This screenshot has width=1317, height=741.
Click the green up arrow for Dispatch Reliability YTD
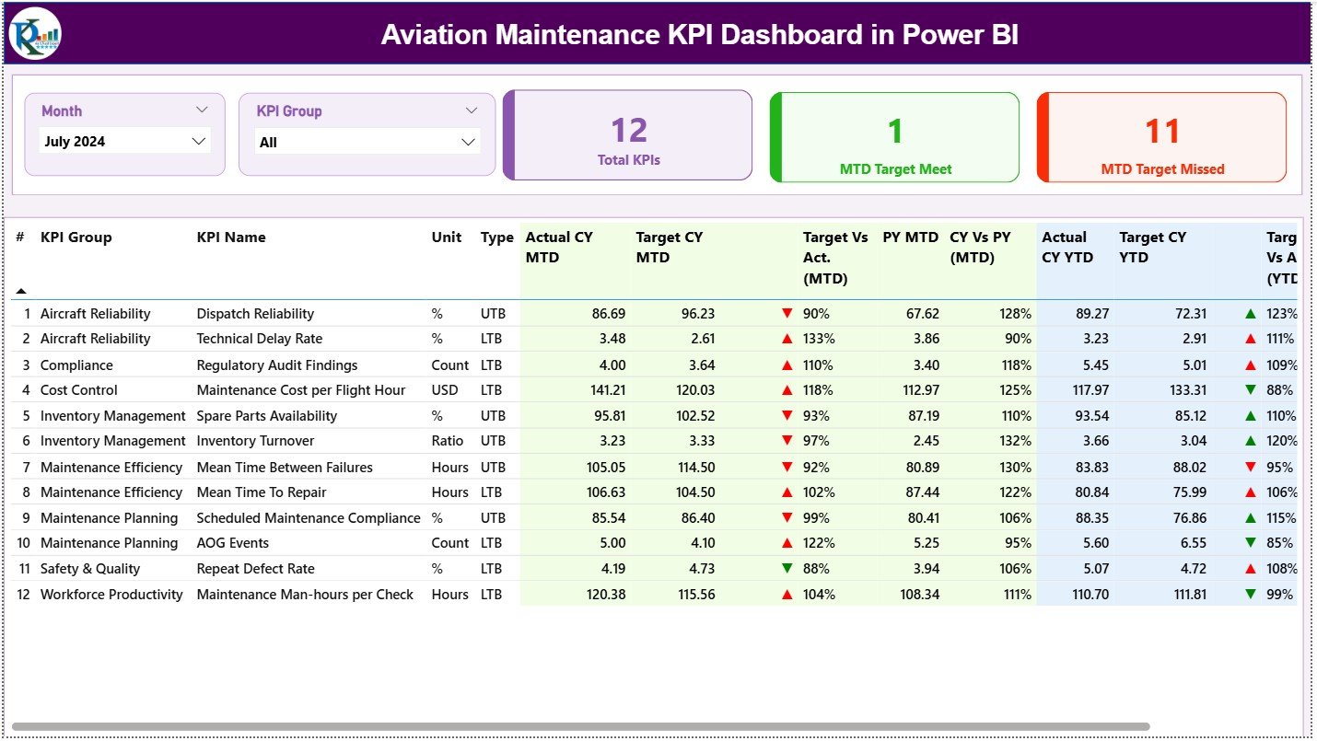coord(1252,313)
